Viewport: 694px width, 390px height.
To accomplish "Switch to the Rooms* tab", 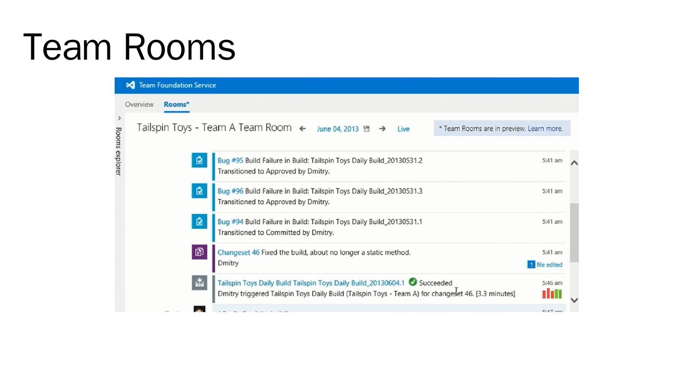I will 177,104.
